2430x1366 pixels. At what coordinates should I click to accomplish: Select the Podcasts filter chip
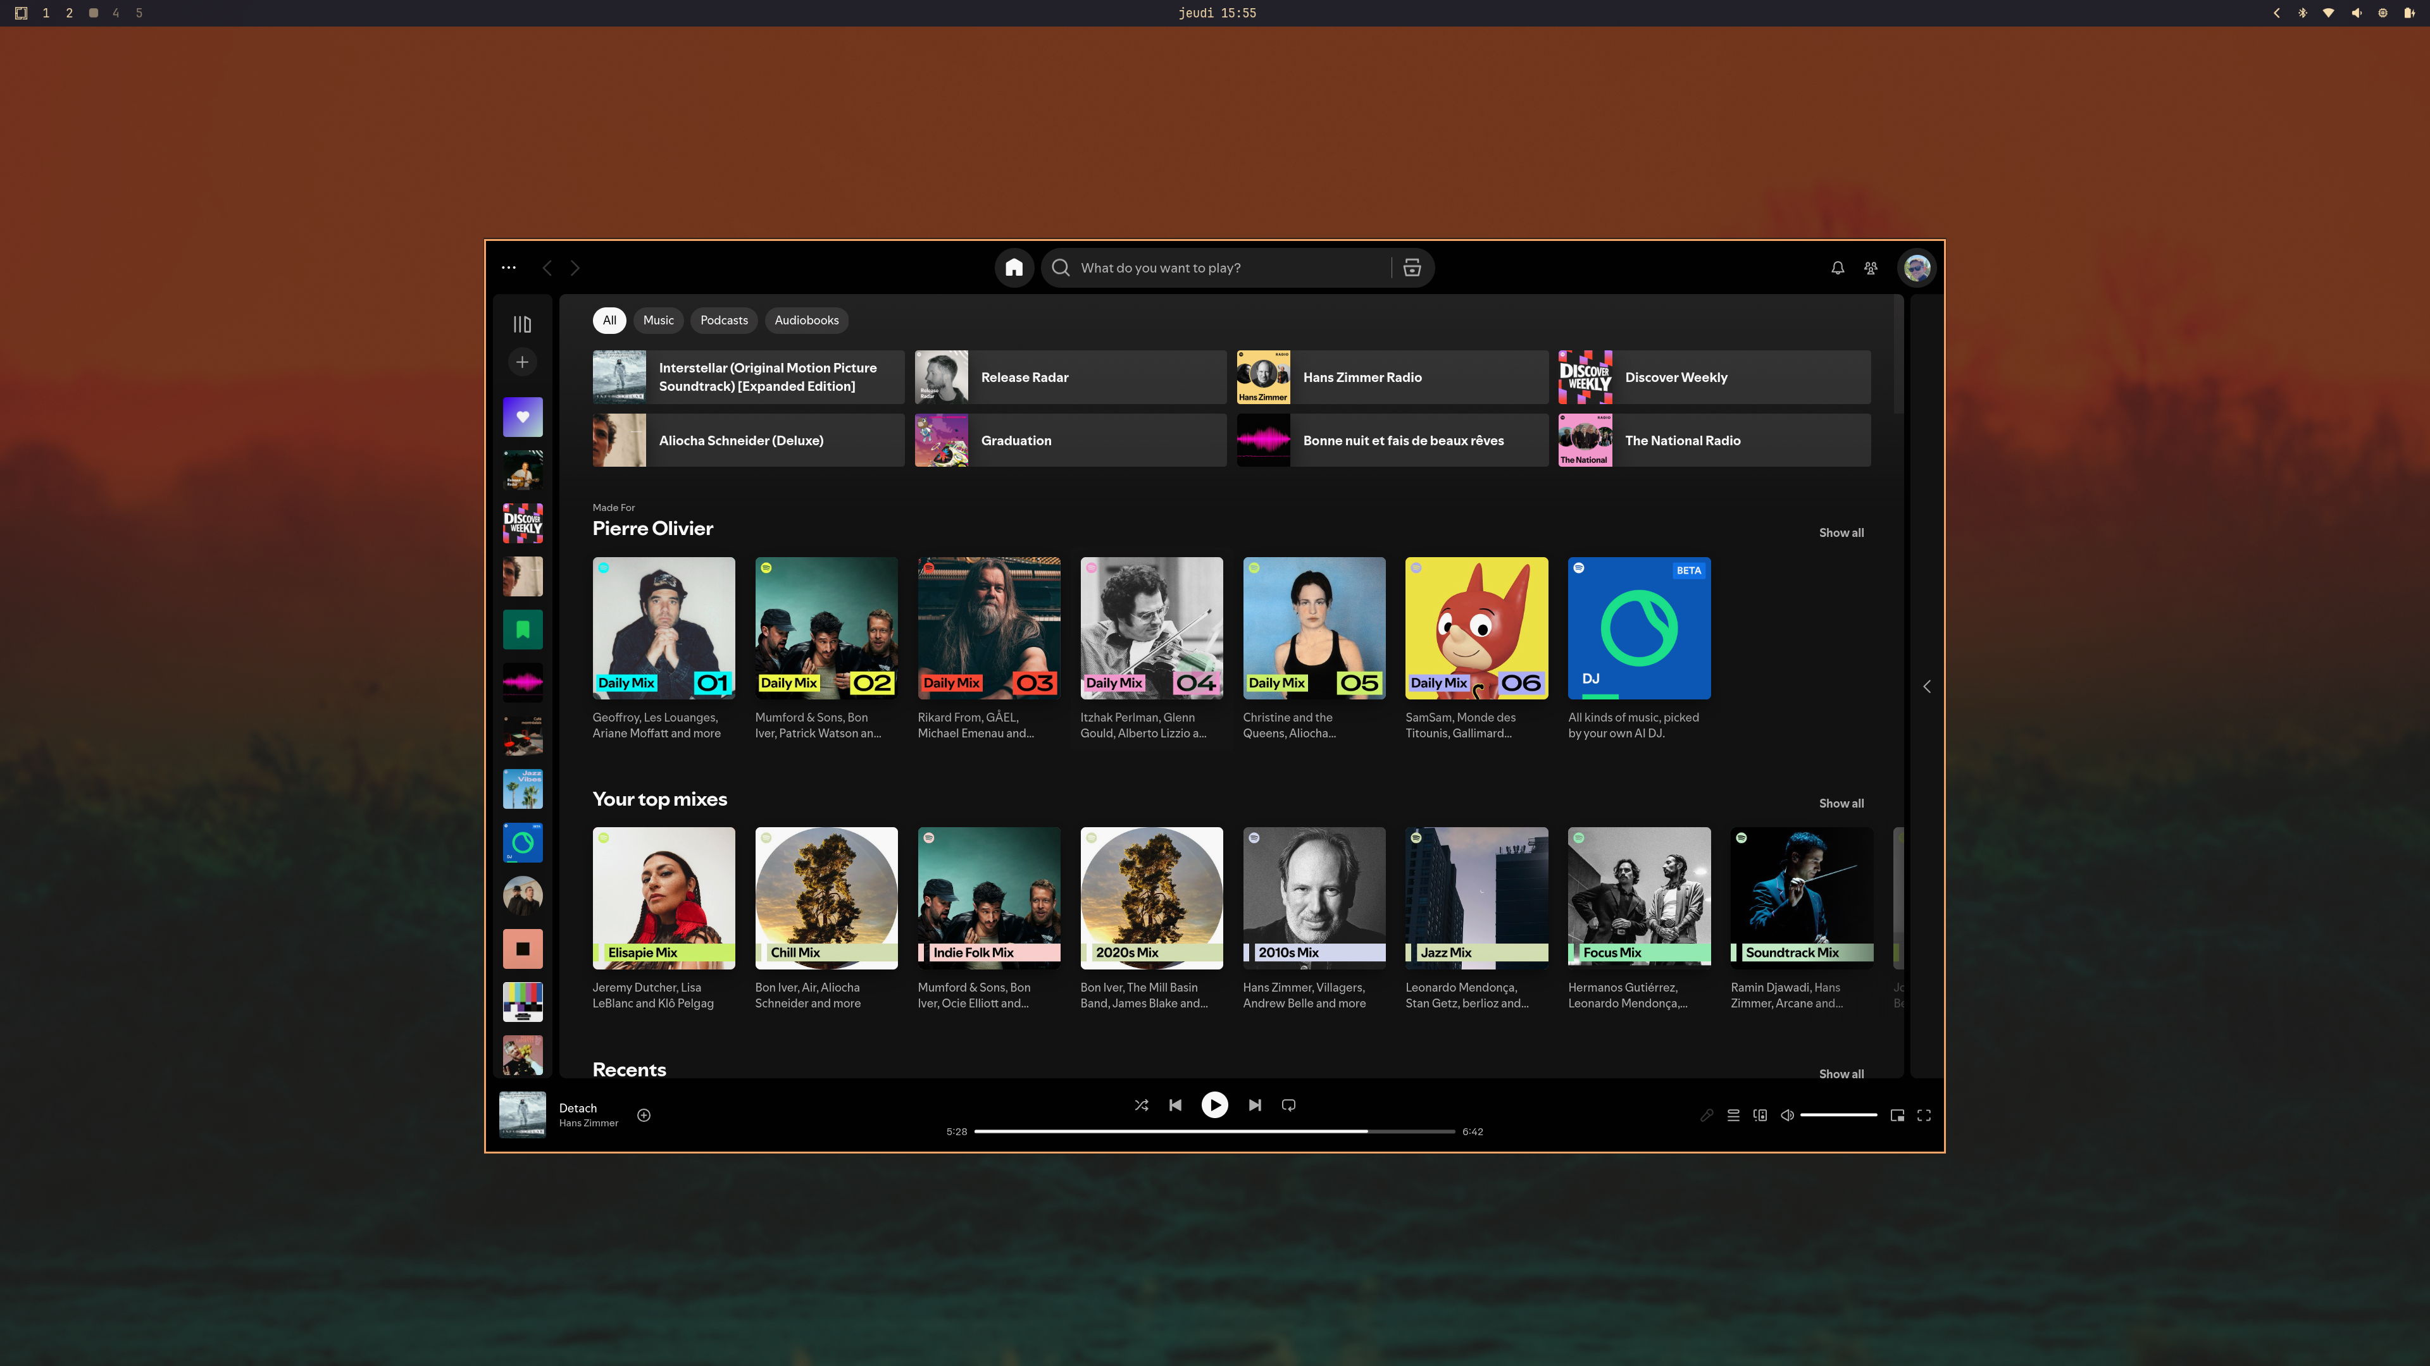coord(723,321)
